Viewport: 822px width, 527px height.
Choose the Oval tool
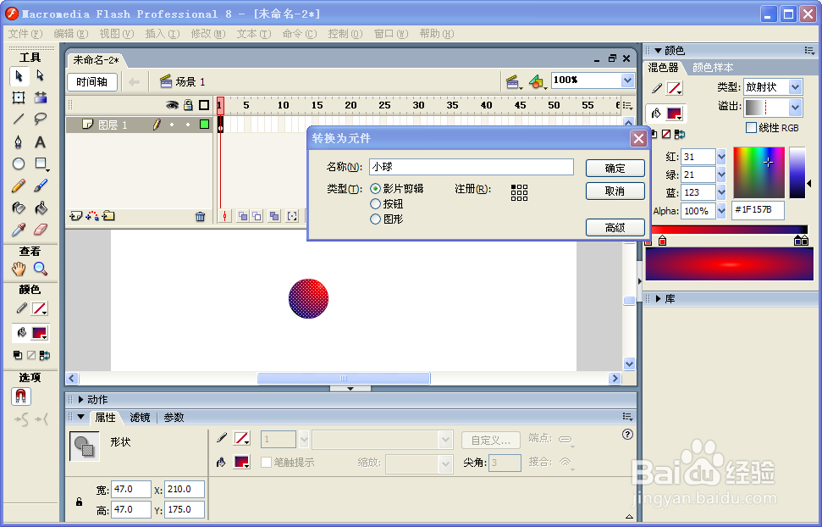tap(18, 164)
